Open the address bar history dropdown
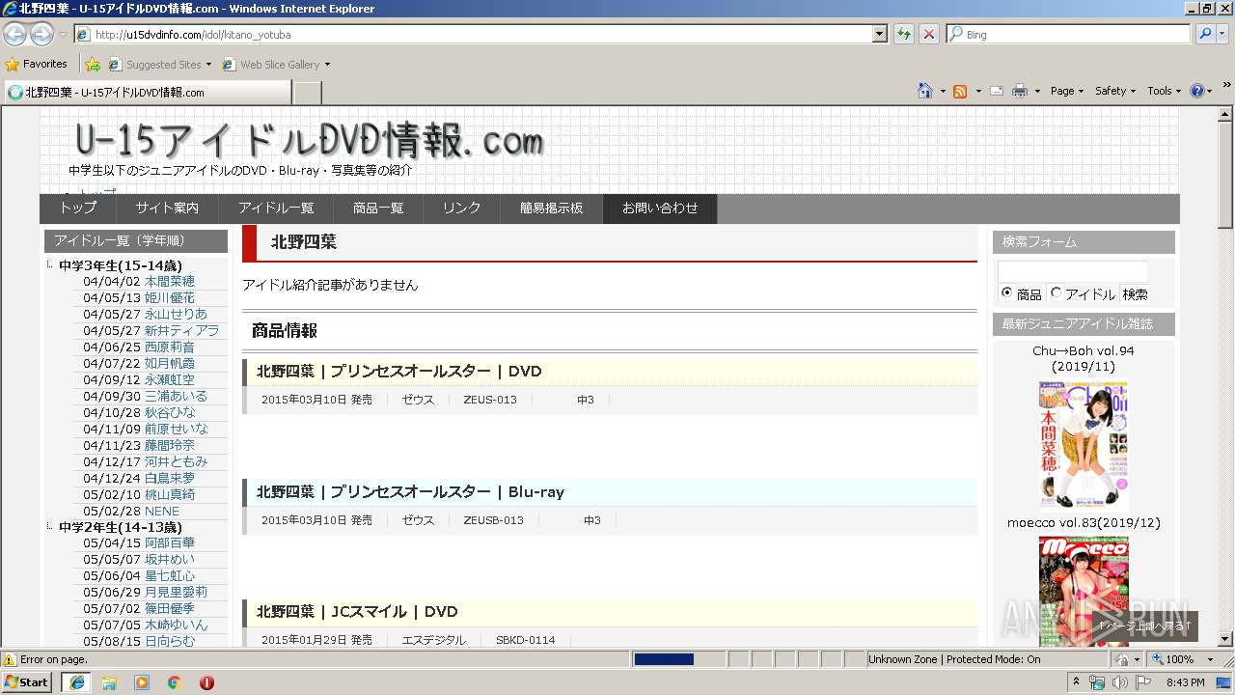Screen dimensions: 1235x695 point(879,34)
